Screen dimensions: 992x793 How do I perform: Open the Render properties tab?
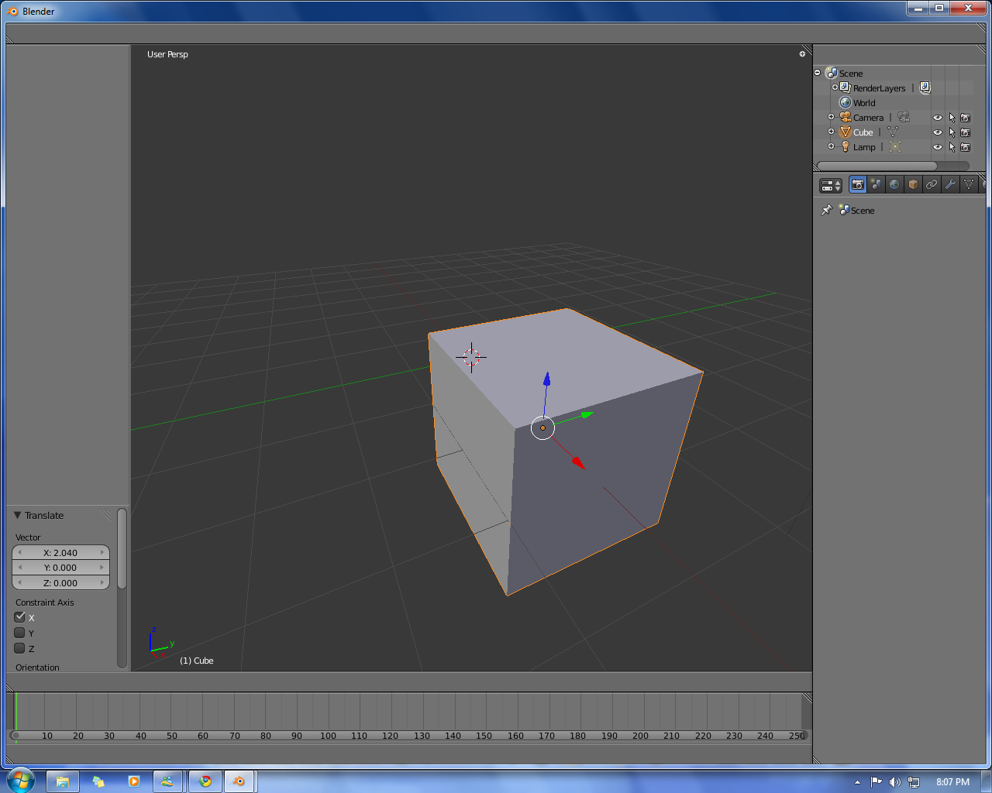(x=857, y=184)
